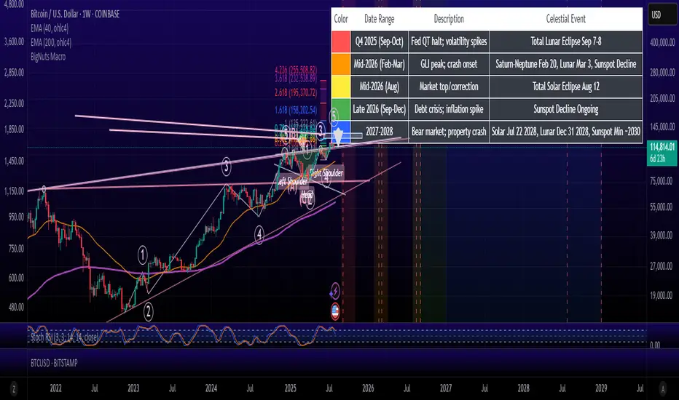Viewport: 679px width, 400px height.
Task: Click the wave 1 circle marker near 2023
Action: (143, 255)
